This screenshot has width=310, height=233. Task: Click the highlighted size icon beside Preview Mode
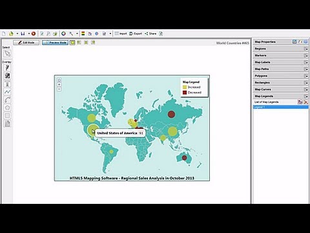pos(73,43)
